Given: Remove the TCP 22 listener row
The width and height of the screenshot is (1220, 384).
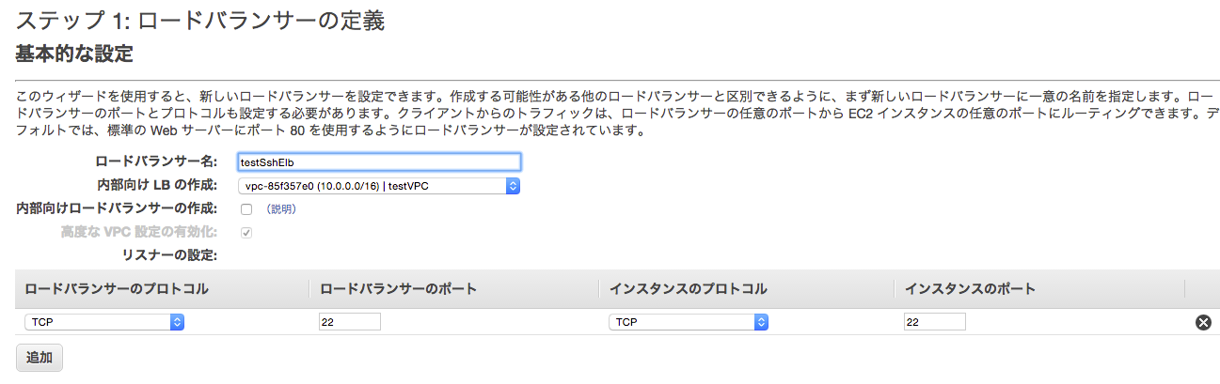Looking at the screenshot, I should tap(1202, 322).
